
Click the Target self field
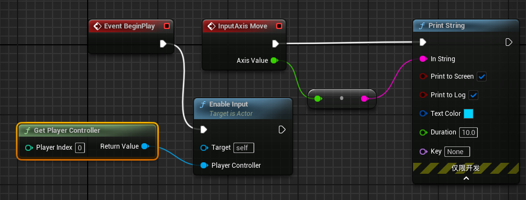pyautogui.click(x=244, y=148)
